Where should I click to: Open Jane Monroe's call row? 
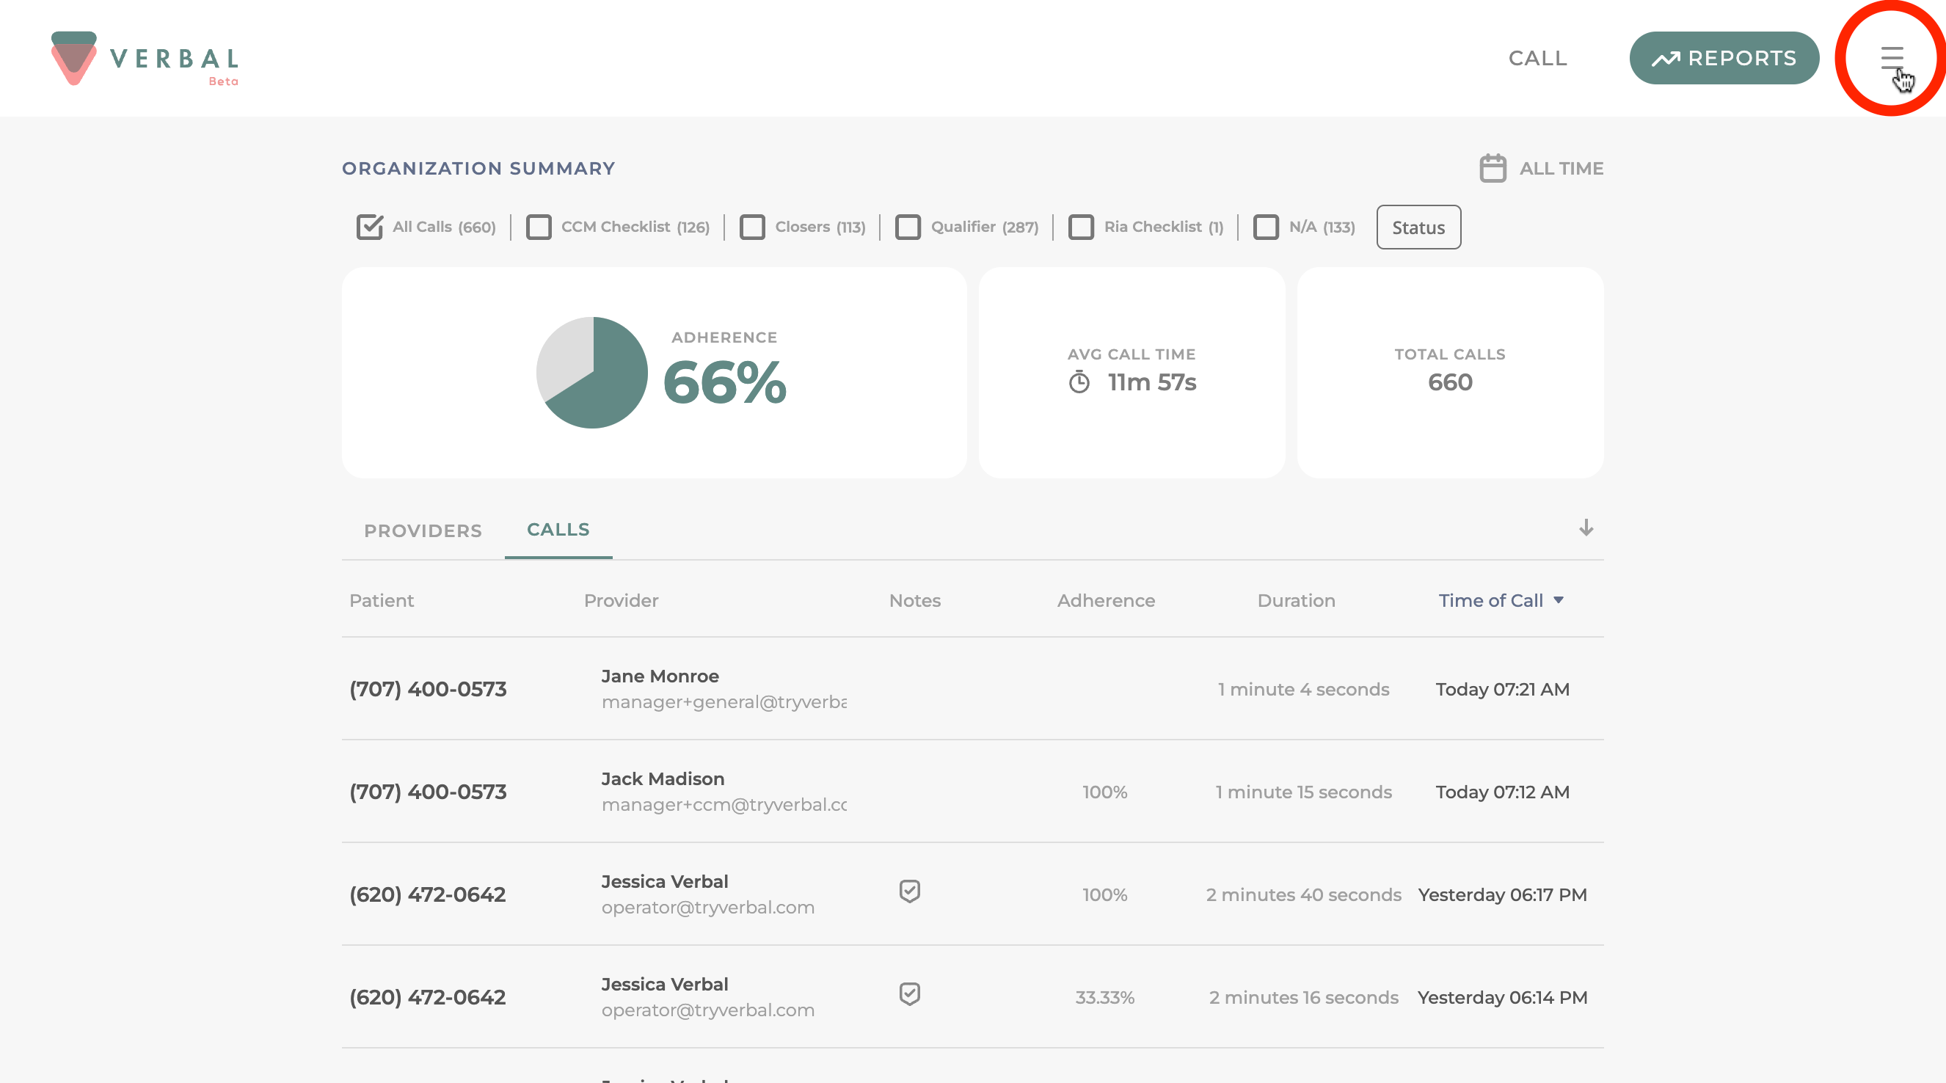click(x=660, y=677)
